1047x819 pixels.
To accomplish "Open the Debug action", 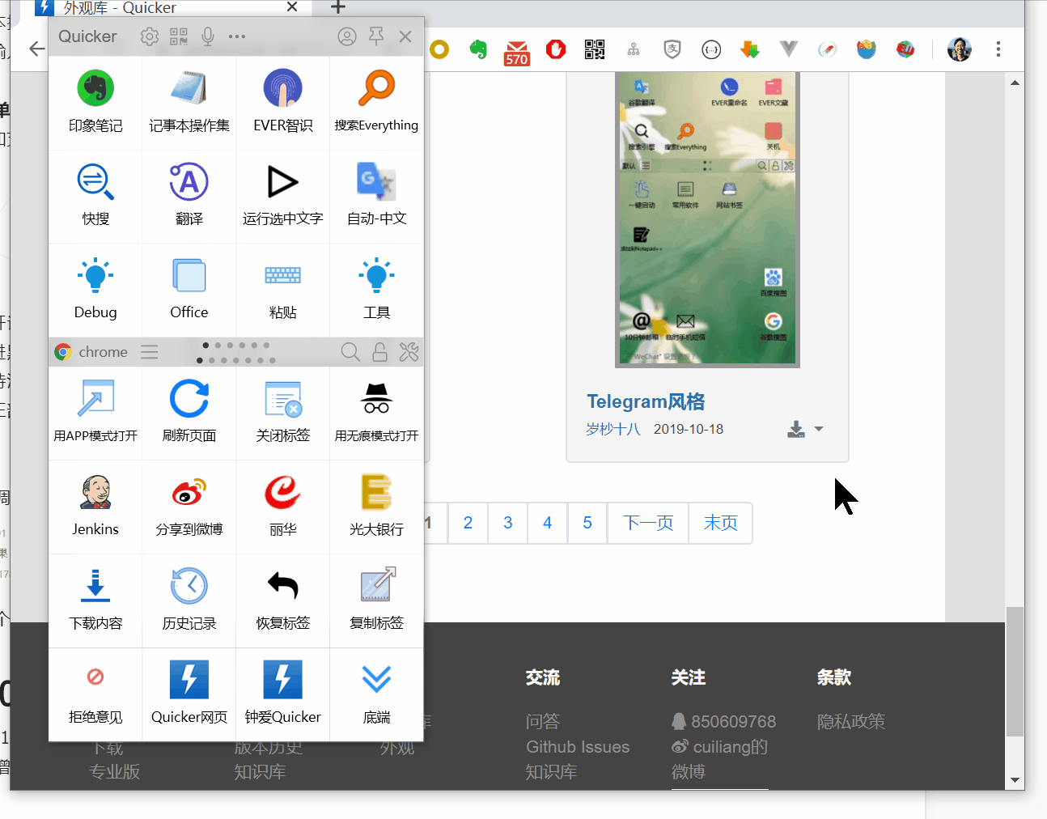I will [x=95, y=290].
